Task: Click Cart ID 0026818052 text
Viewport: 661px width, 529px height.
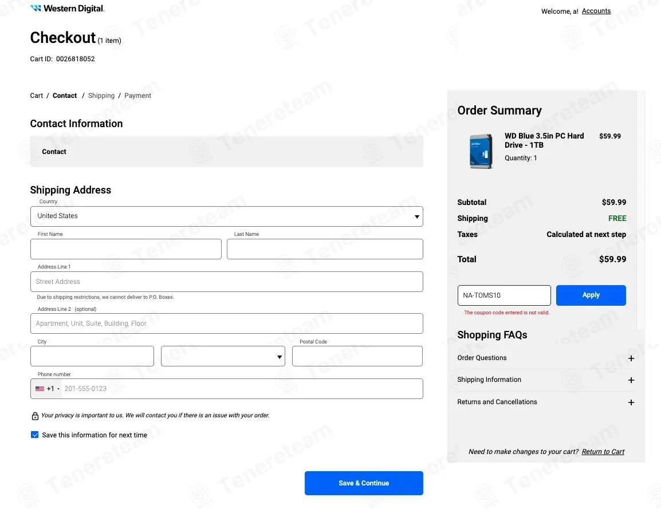Action: 62,59
